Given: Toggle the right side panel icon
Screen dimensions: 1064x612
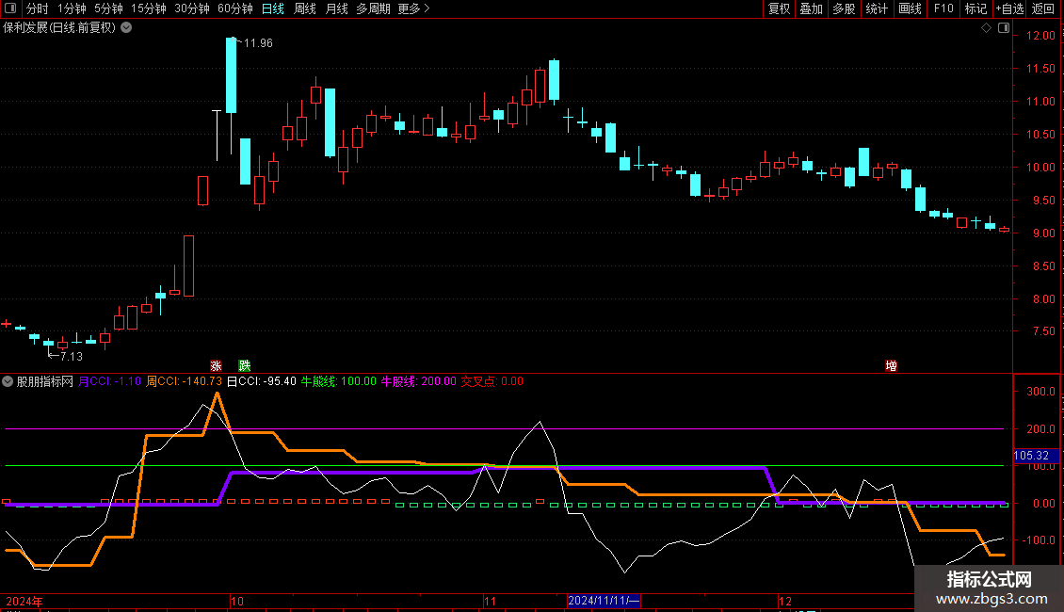Looking at the screenshot, I should 1005,28.
